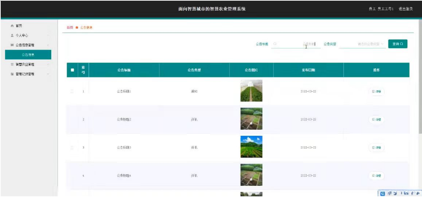Viewport: 422px width, 197px height.
Task: Click the IME icon in the system tray
Action: pyautogui.click(x=383, y=193)
